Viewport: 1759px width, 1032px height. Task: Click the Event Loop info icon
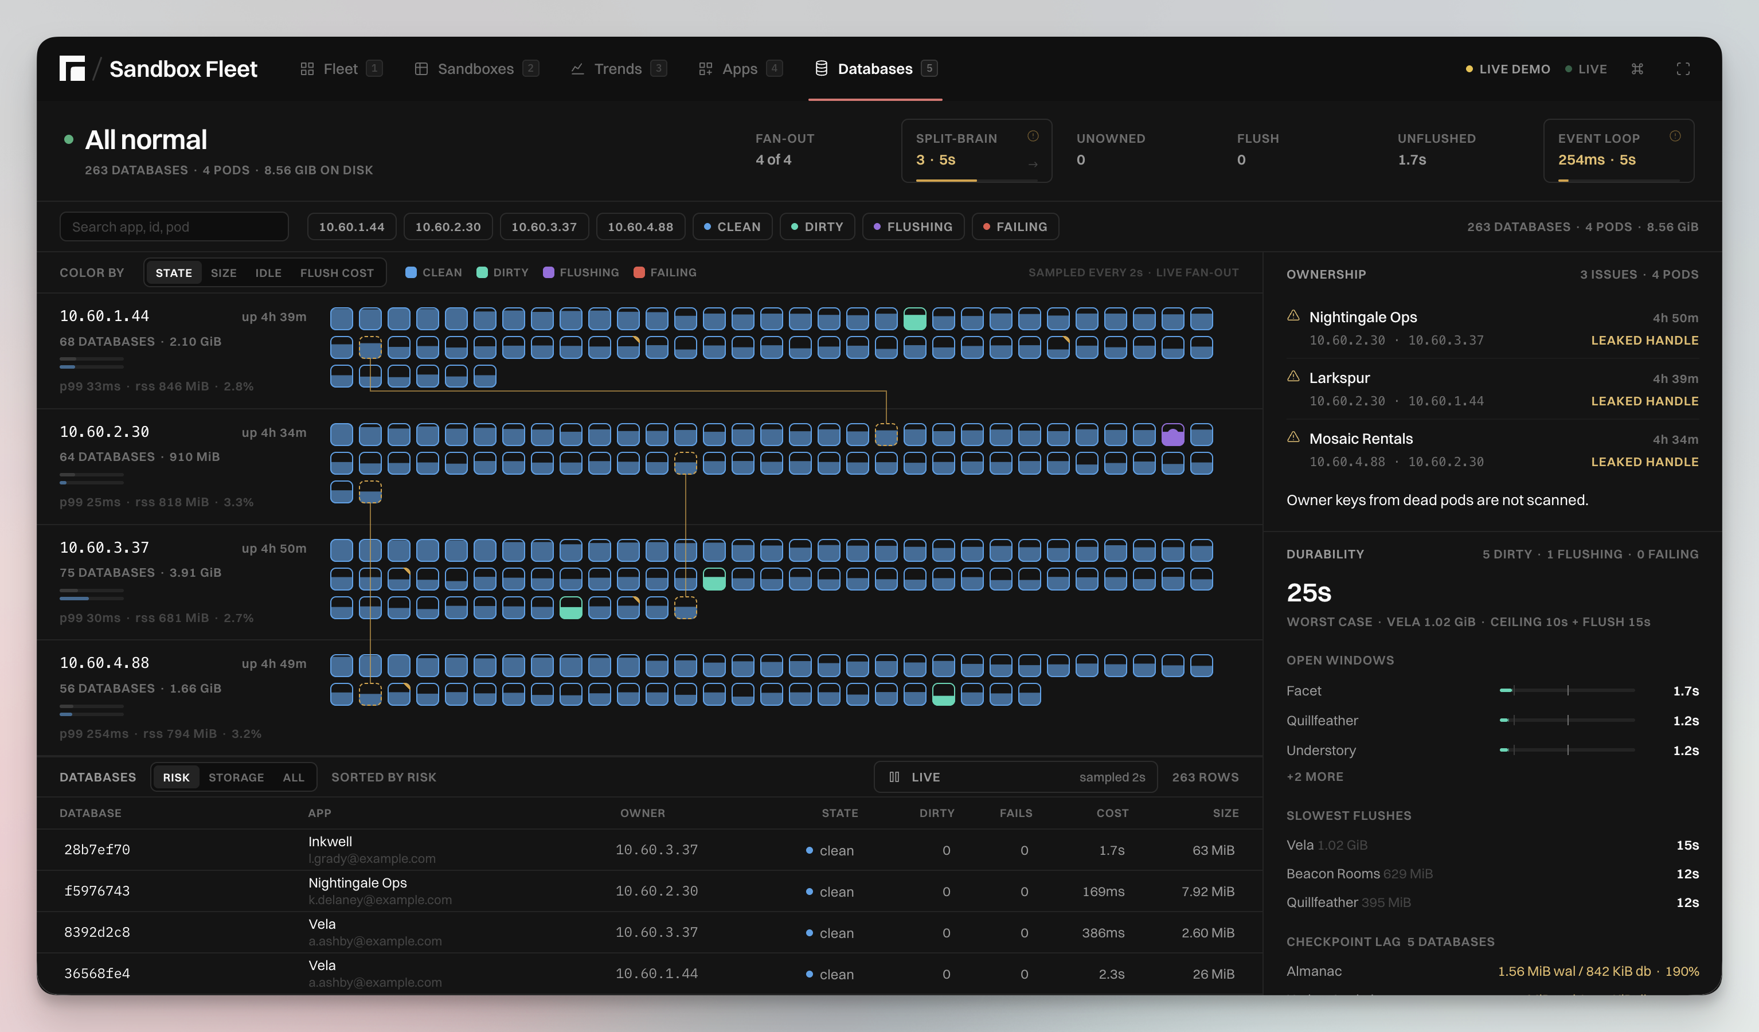point(1675,136)
